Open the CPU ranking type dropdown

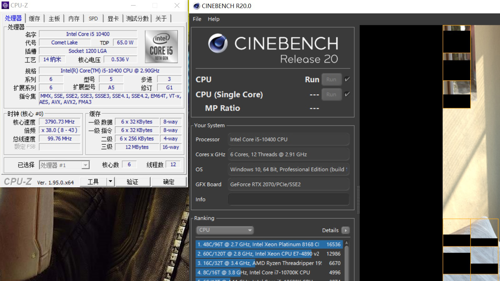[225, 230]
